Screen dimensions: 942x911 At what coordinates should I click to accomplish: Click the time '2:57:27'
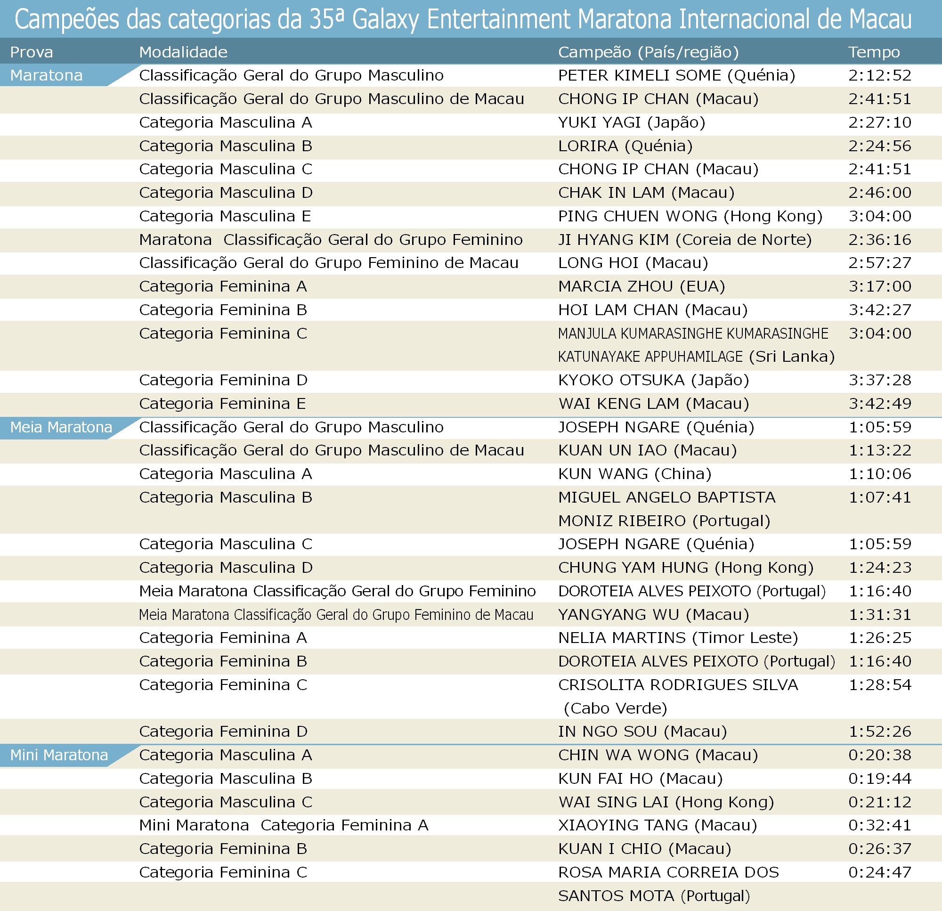click(879, 263)
